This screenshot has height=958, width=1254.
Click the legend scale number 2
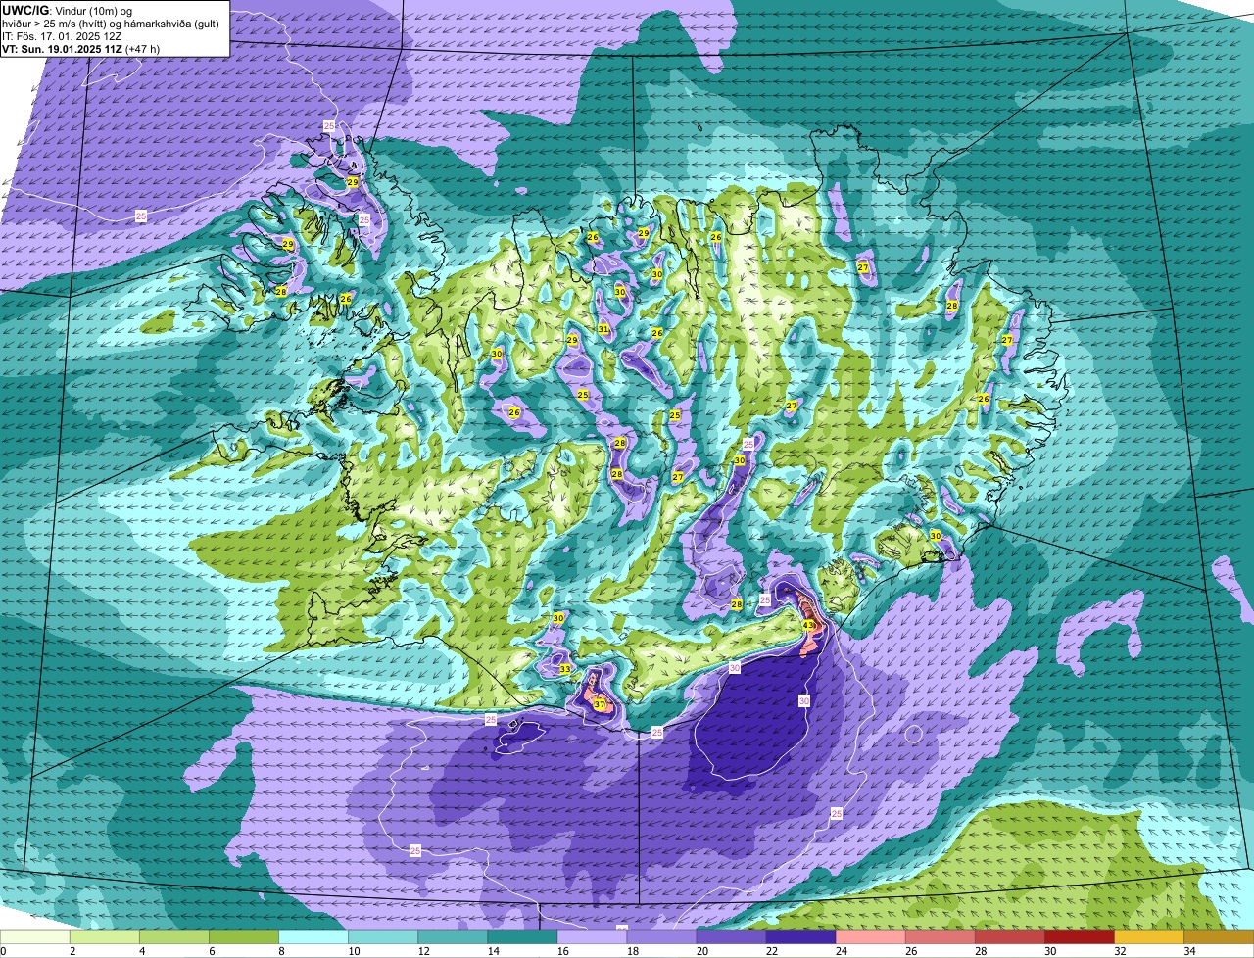(x=72, y=951)
